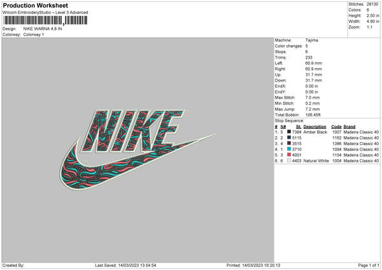Viewport: 382px width, 270px height.
Task: Click the dark teal swatch for code 1162
Action: pyautogui.click(x=289, y=138)
